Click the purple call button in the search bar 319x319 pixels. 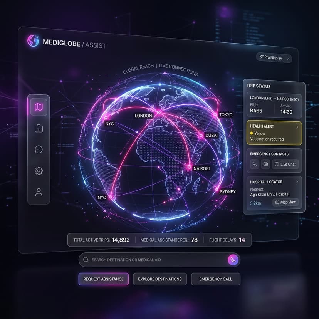click(233, 260)
